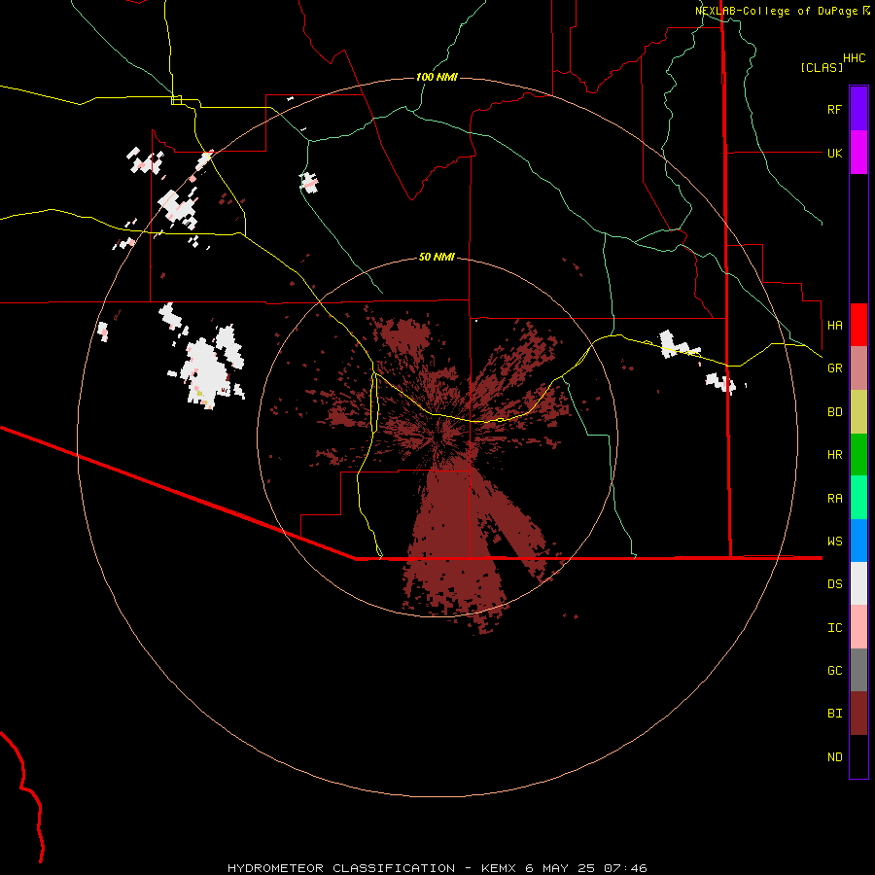Pick the HR green legend swatch
This screenshot has height=875, width=875.
pos(858,455)
